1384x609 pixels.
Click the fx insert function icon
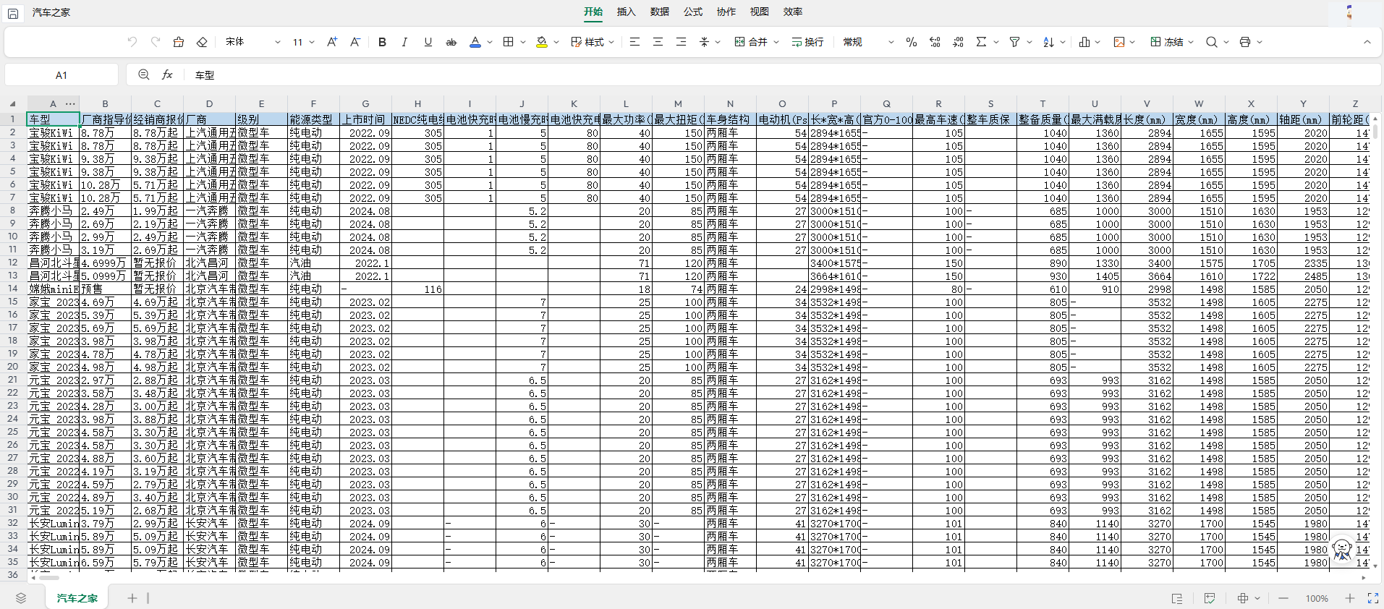[167, 74]
